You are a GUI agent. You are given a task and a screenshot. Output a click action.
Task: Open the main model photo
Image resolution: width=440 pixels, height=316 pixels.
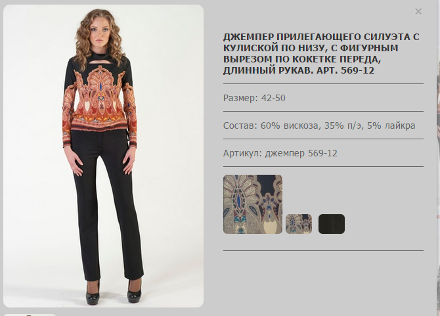tap(103, 156)
